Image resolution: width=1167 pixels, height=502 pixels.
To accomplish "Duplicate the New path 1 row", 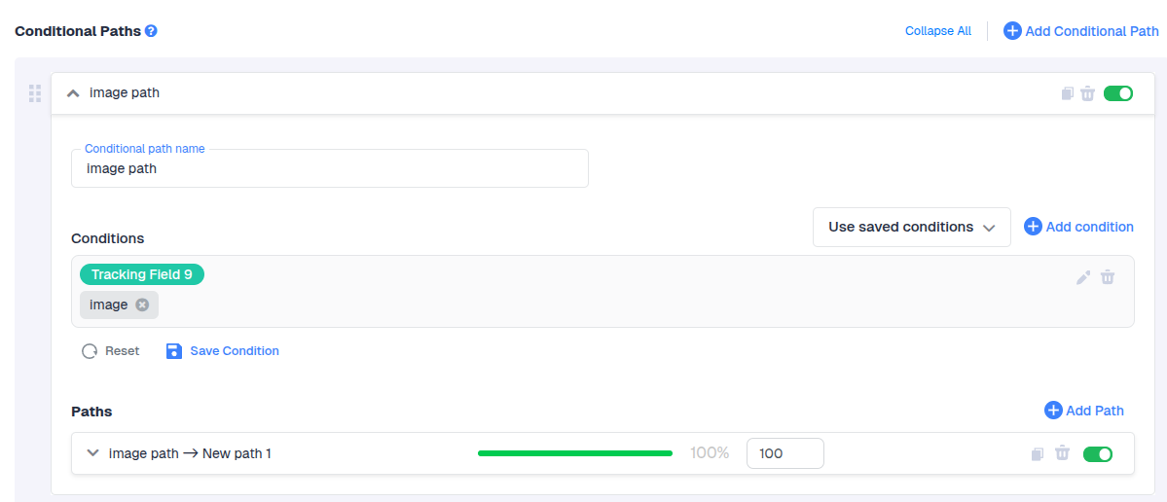I will click(1039, 453).
